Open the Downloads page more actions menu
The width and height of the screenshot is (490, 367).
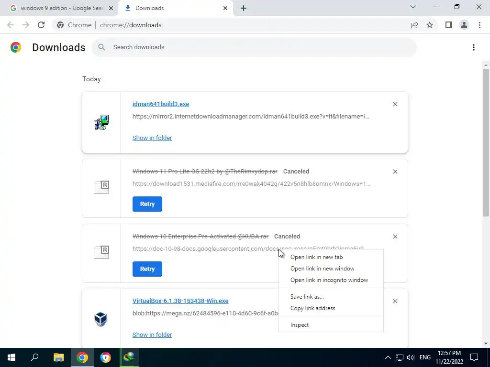point(474,47)
